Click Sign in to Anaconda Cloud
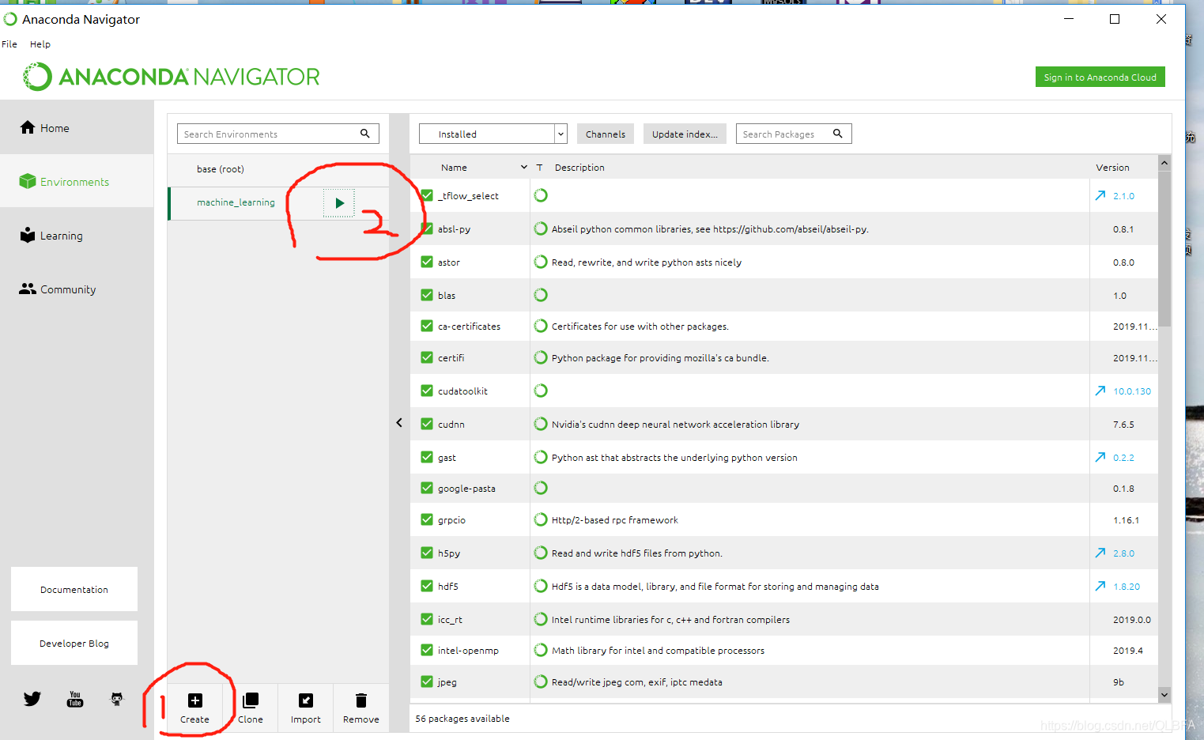Screen dimensions: 1204x740 [x=1100, y=77]
